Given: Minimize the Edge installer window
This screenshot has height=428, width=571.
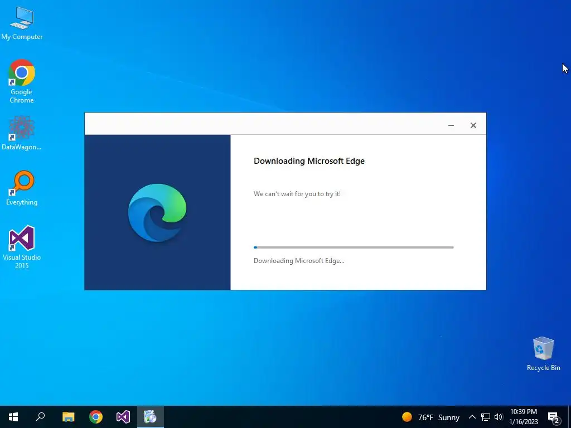Looking at the screenshot, I should click(x=451, y=125).
